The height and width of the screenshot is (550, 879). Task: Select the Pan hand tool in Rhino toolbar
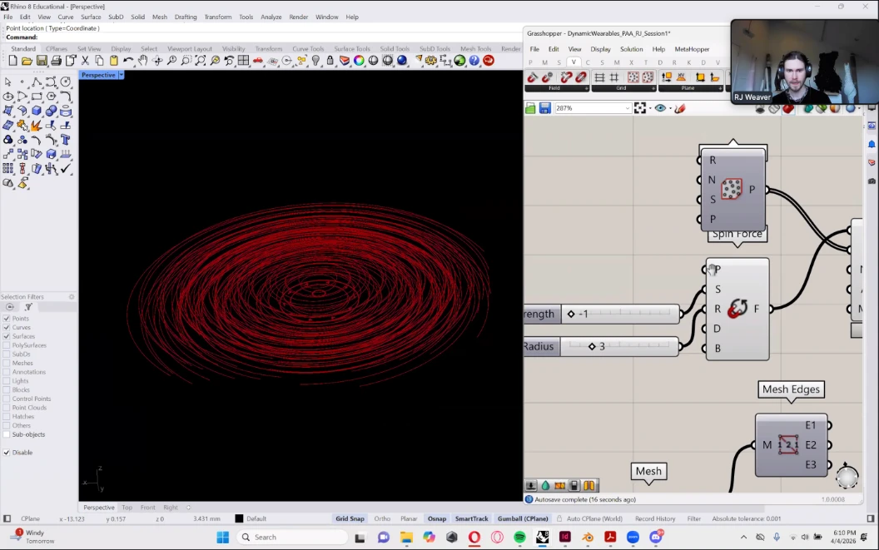pos(142,61)
